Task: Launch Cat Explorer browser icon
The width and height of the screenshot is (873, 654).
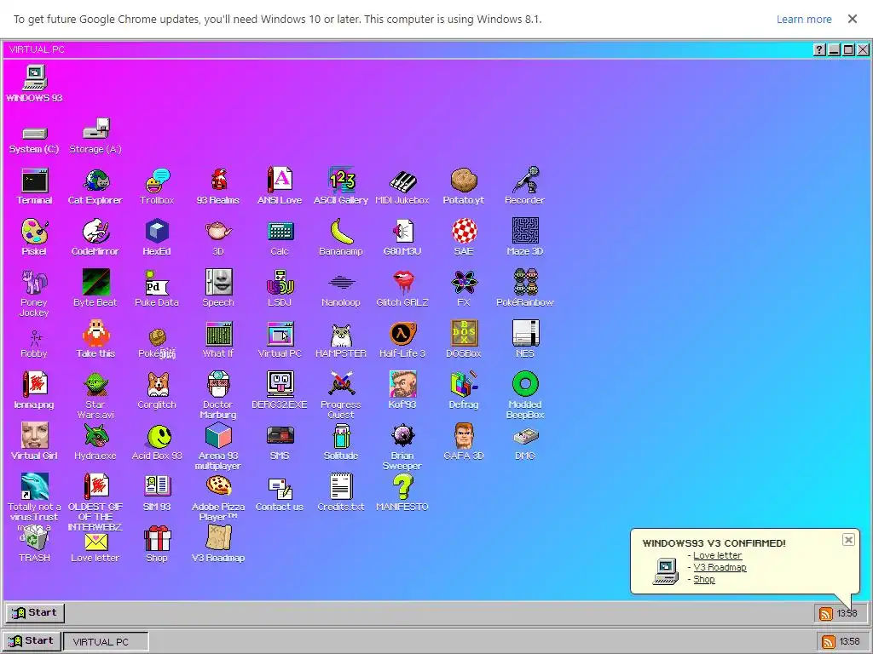Action: coord(95,186)
